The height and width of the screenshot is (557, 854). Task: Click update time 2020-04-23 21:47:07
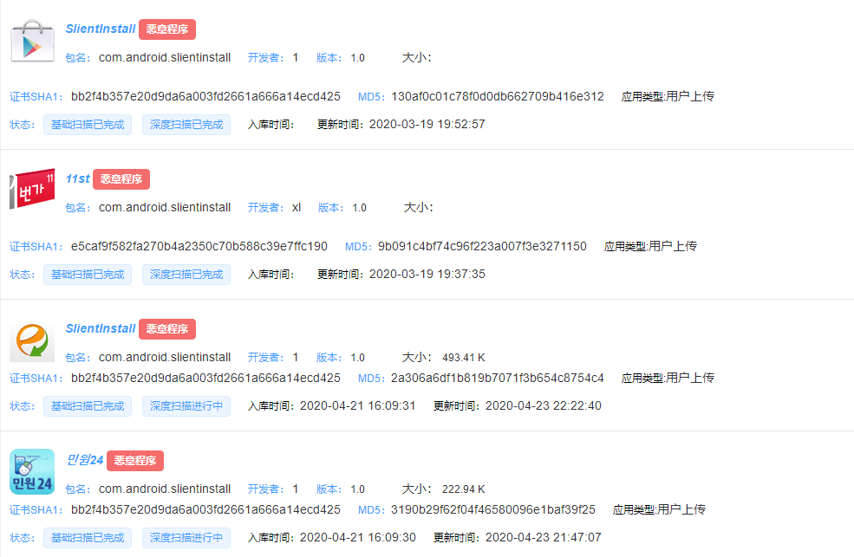[544, 537]
